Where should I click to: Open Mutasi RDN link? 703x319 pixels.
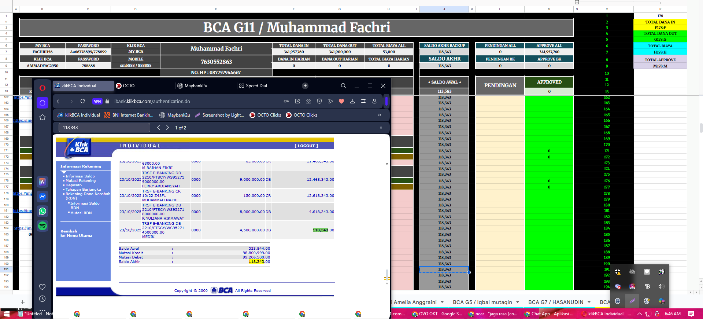81,213
